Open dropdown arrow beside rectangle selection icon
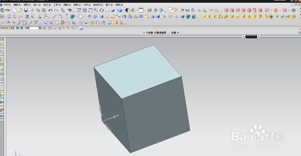This screenshot has height=156, width=301. click(x=76, y=28)
